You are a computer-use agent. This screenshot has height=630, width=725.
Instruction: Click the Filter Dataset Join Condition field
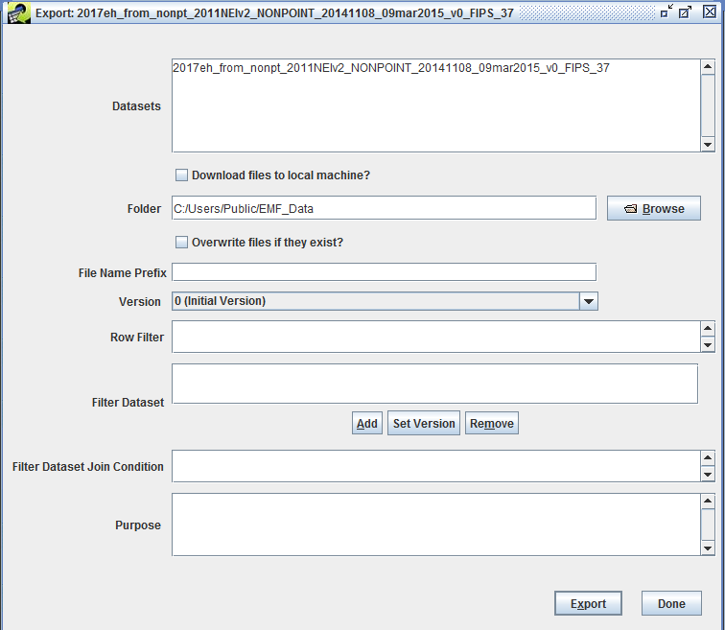[436, 466]
